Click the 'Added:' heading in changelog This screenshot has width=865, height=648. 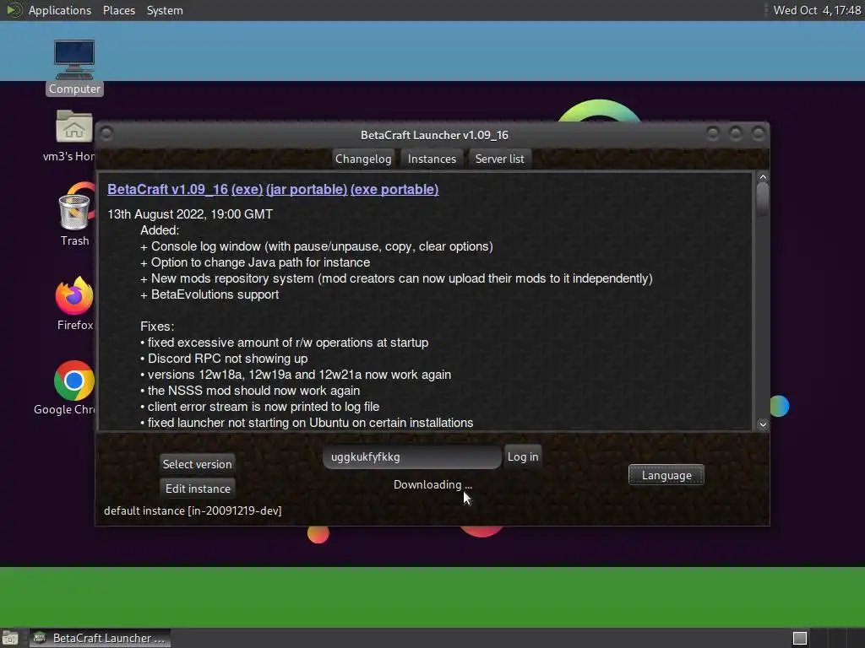pos(160,230)
